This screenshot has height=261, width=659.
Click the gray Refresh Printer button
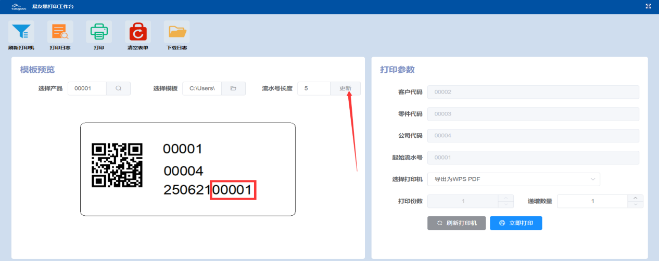(457, 223)
